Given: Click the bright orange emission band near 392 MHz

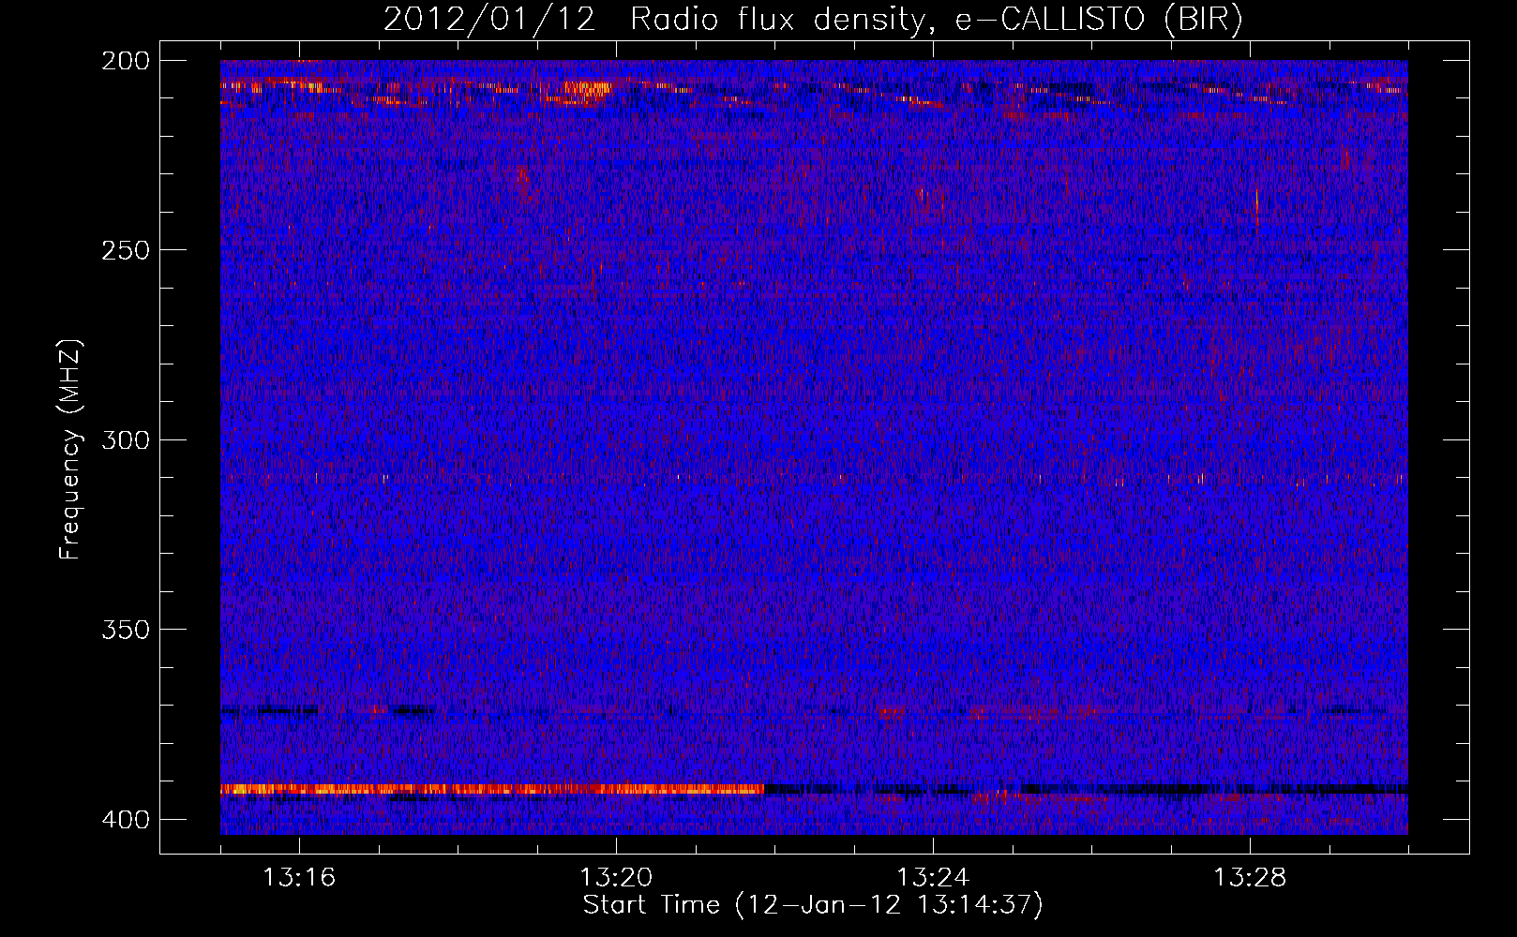Looking at the screenshot, I should (x=492, y=789).
